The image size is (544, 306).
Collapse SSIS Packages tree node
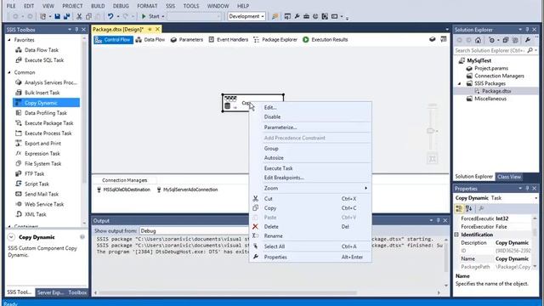click(460, 83)
